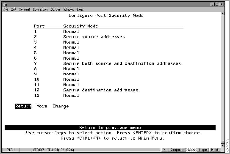Click the VT100 TELNET connection status field

coord(96,150)
